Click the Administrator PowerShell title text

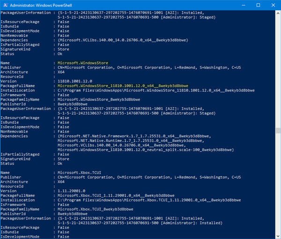(41, 5)
